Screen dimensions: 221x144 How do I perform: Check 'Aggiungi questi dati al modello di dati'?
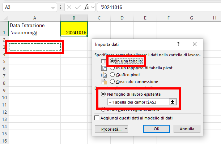click(97, 118)
